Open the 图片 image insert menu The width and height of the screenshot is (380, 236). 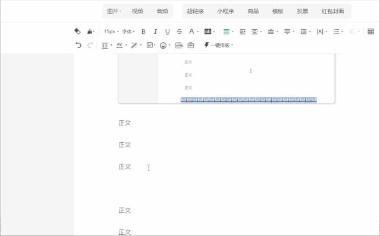coord(114,11)
